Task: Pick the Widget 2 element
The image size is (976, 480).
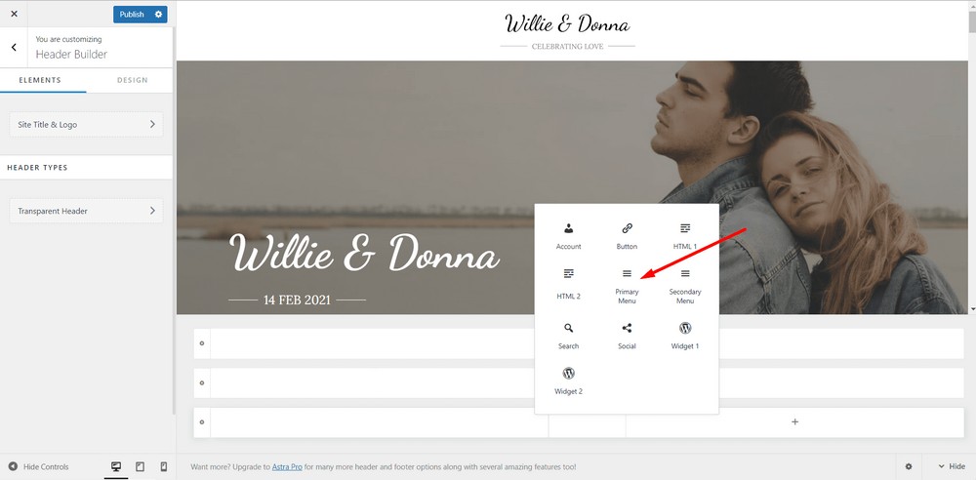Action: pyautogui.click(x=568, y=380)
